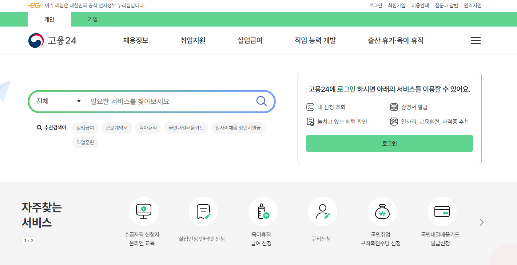Click the green 로그인 button
This screenshot has height=265, width=517.
pos(389,143)
